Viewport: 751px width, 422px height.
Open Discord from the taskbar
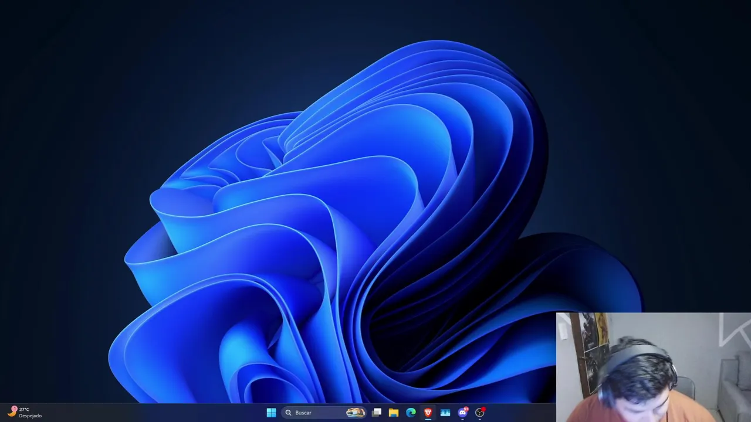tap(462, 413)
